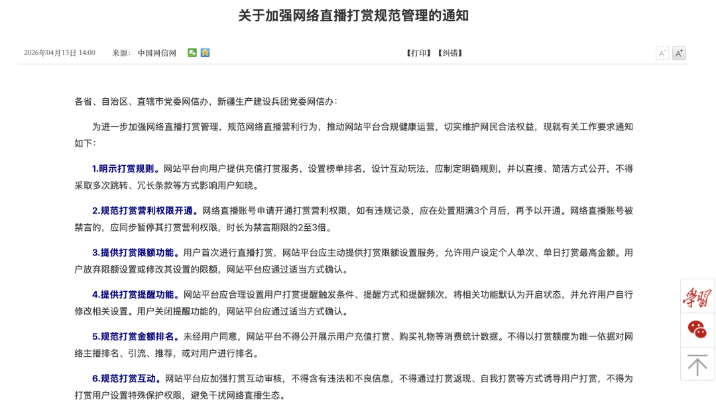Increase font size with A+ button

pos(679,53)
